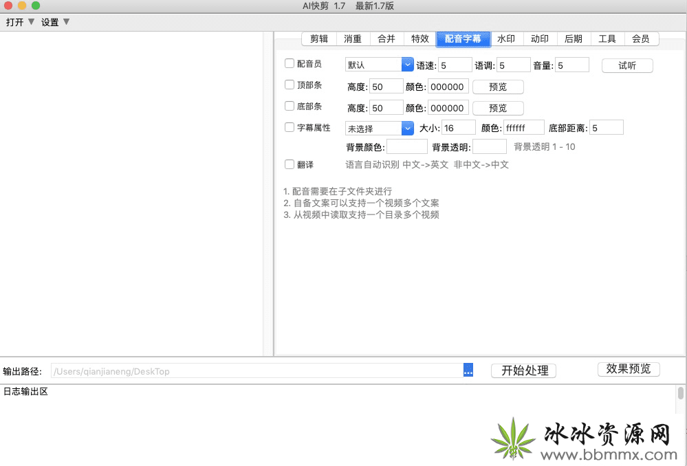Click the 背景透明 input field
The width and height of the screenshot is (687, 466).
(490, 146)
